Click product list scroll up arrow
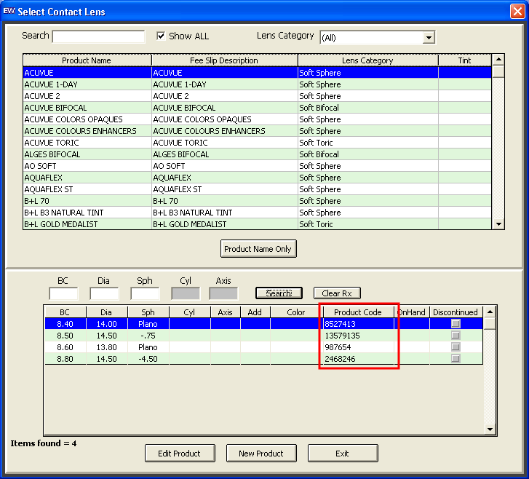This screenshot has height=479, width=529. [x=498, y=60]
